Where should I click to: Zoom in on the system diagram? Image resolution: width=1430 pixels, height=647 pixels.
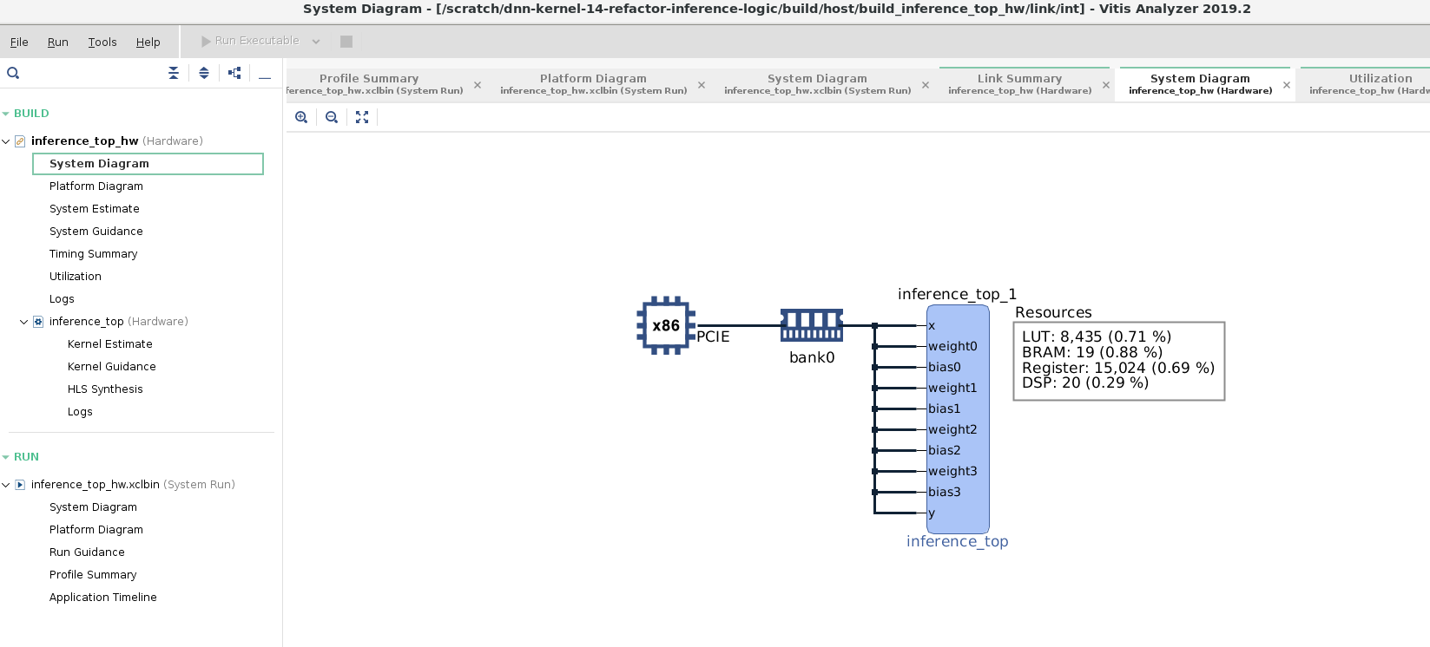(301, 117)
